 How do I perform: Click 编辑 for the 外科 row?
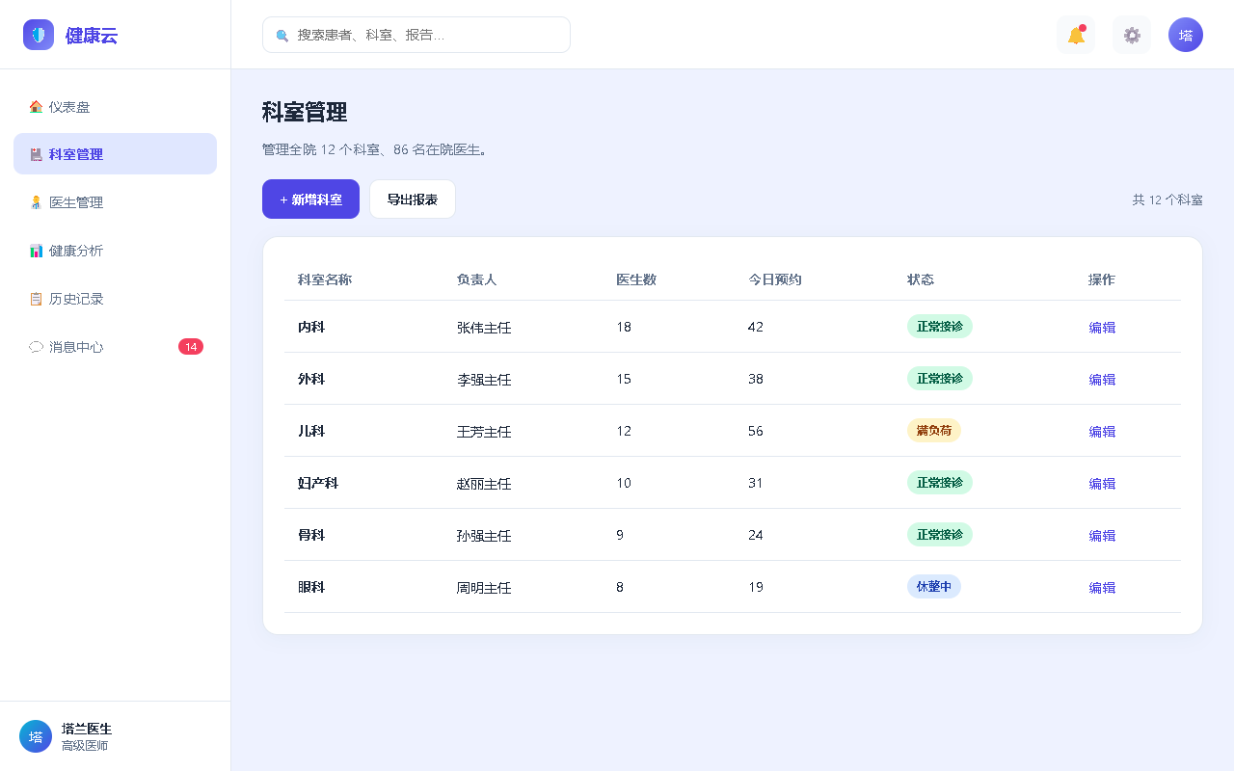point(1102,380)
